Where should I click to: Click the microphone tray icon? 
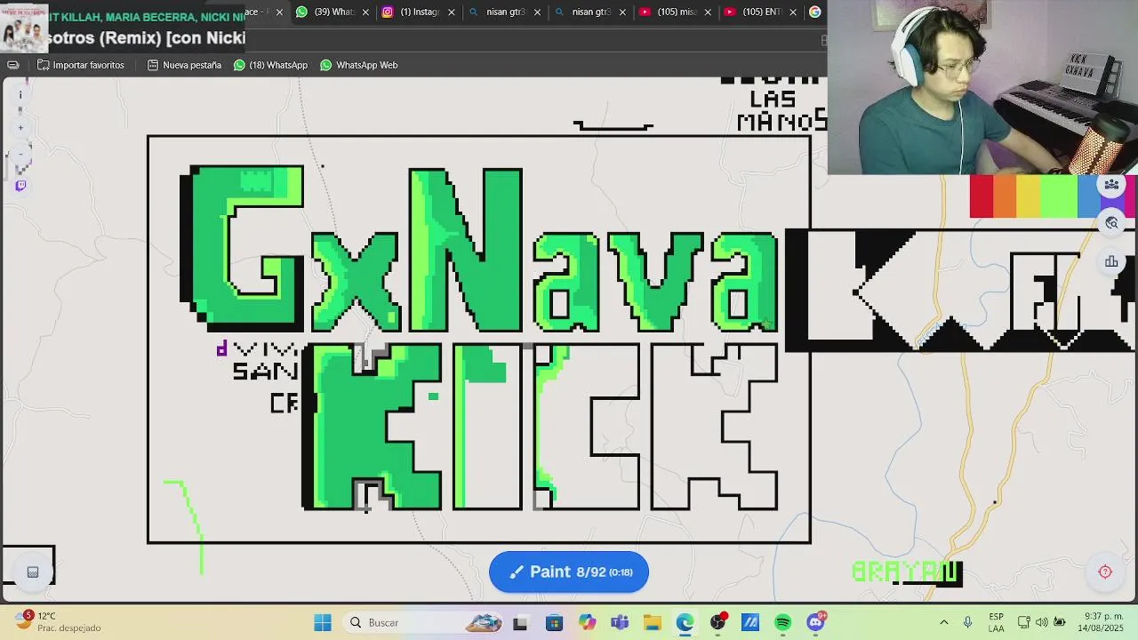[968, 622]
